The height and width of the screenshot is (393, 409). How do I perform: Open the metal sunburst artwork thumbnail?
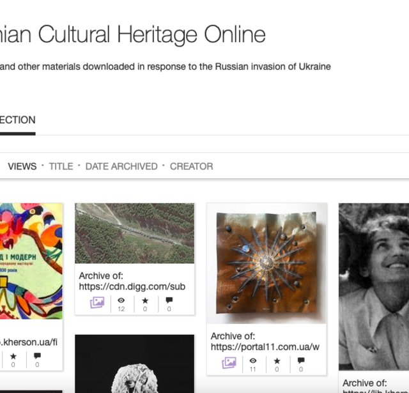tap(266, 263)
